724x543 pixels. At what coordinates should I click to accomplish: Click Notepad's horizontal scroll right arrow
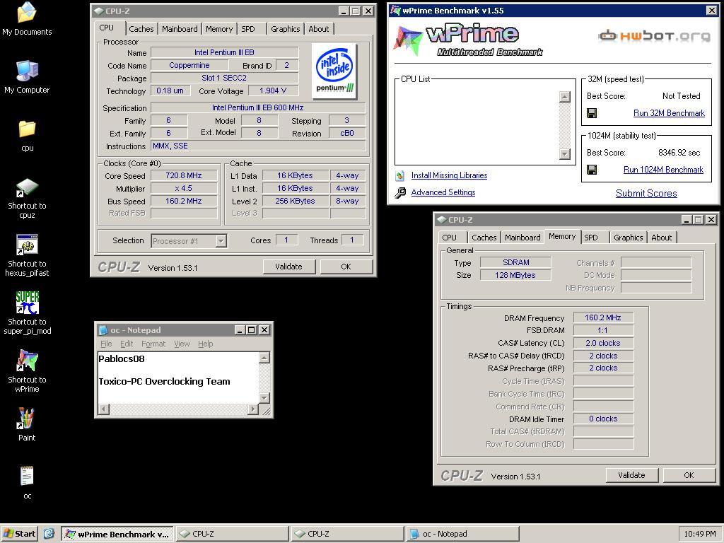pos(253,409)
